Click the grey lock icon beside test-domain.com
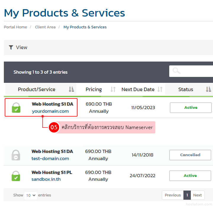This screenshot has height=208, width=213. point(16,155)
